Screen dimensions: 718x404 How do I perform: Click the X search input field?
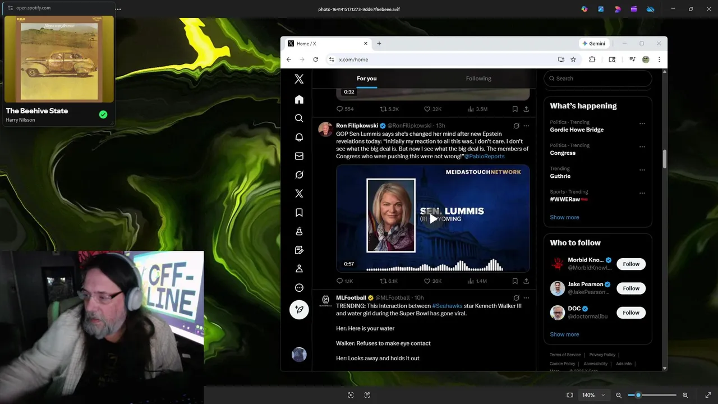point(598,79)
